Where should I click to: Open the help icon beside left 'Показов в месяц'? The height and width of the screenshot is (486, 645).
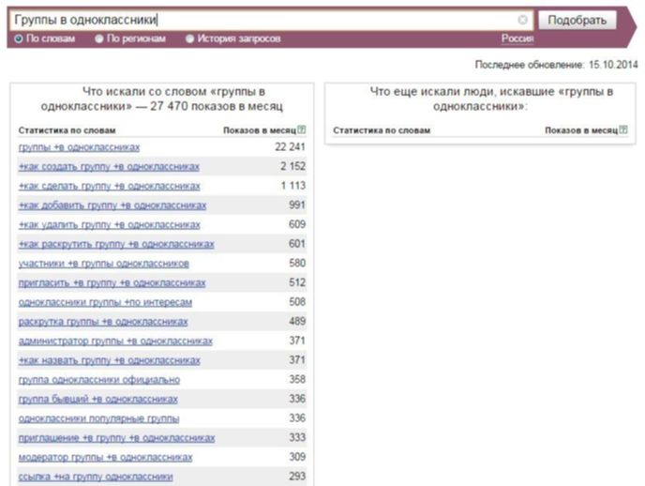(302, 129)
